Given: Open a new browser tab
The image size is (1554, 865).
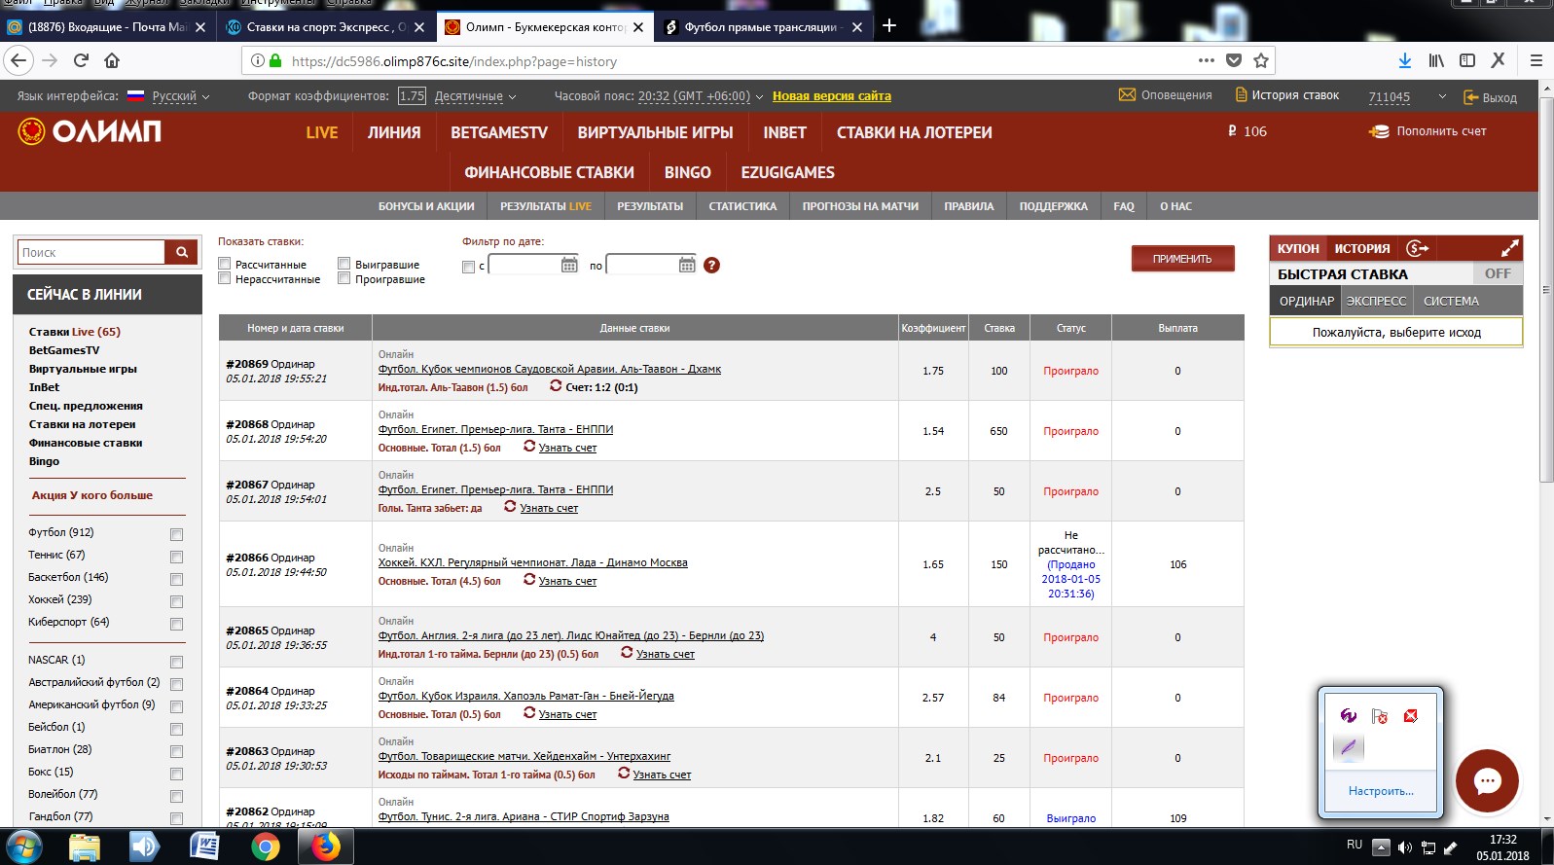Looking at the screenshot, I should (x=888, y=26).
